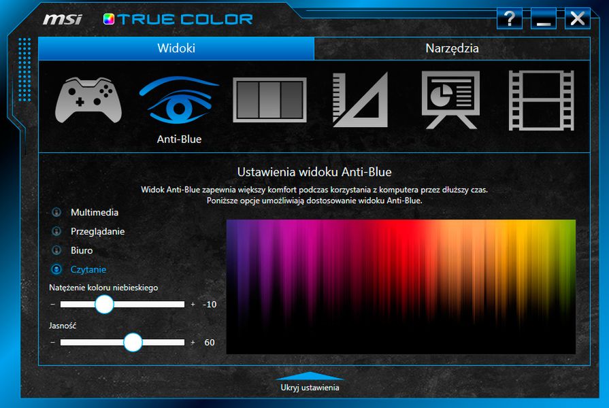Click the Ustawienia widoku Anti-Blue heading
The height and width of the screenshot is (408, 609).
click(314, 172)
